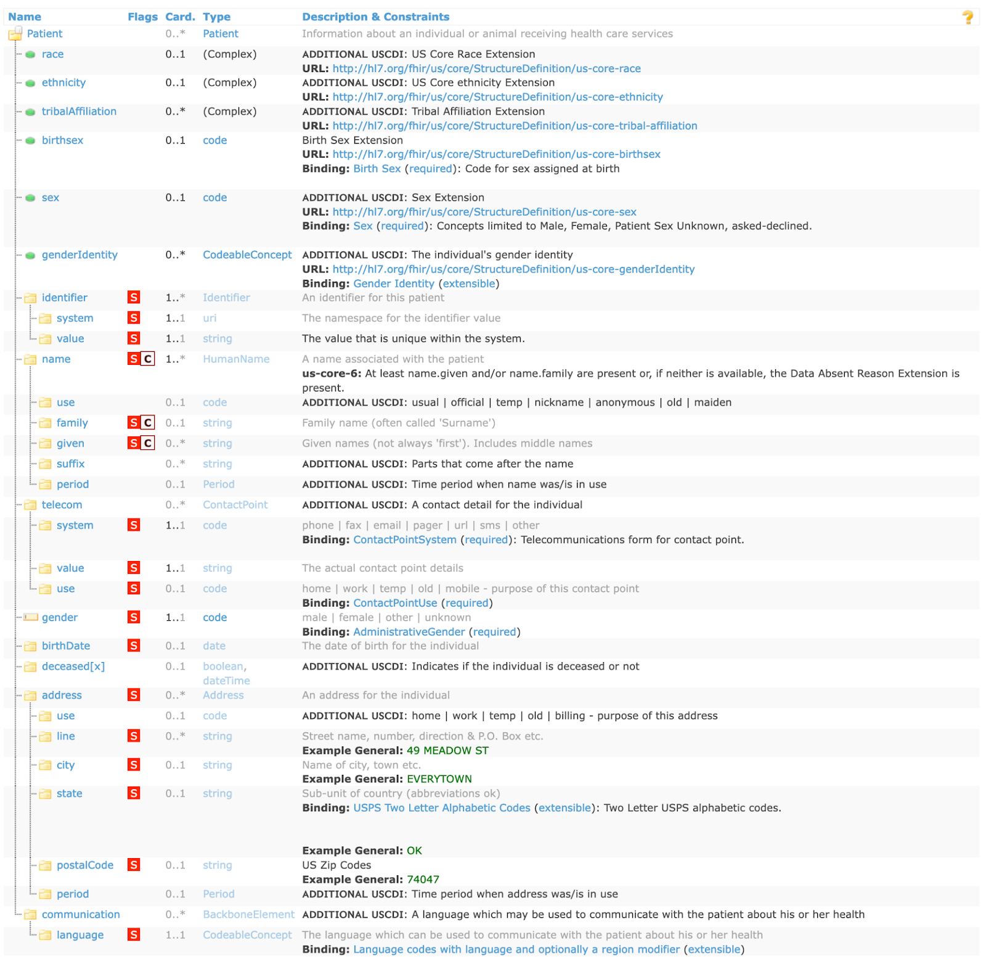Click extensible link in genderIdentity binding

[x=469, y=284]
